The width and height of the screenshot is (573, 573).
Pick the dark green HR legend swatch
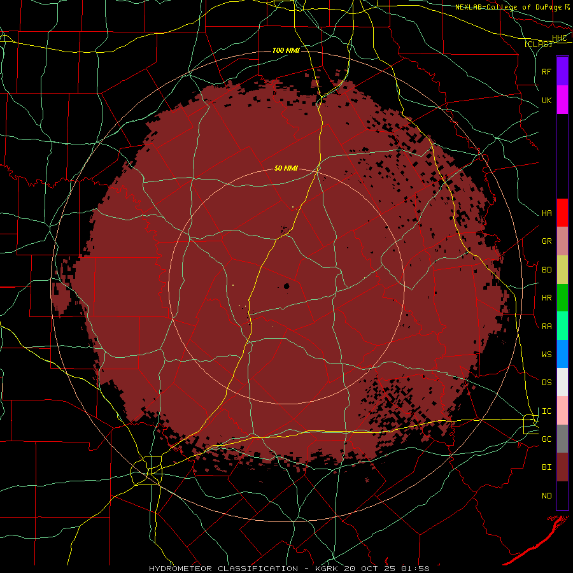click(x=562, y=297)
